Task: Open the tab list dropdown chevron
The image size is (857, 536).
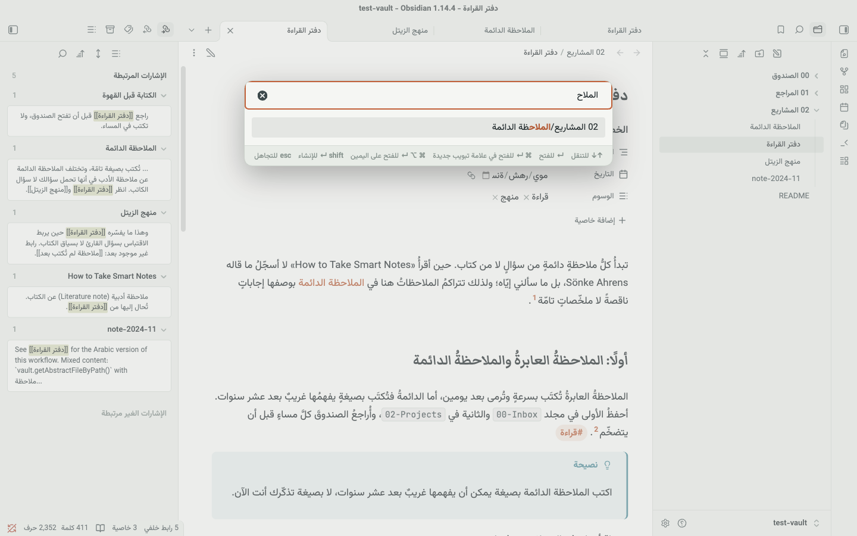Action: 192,30
